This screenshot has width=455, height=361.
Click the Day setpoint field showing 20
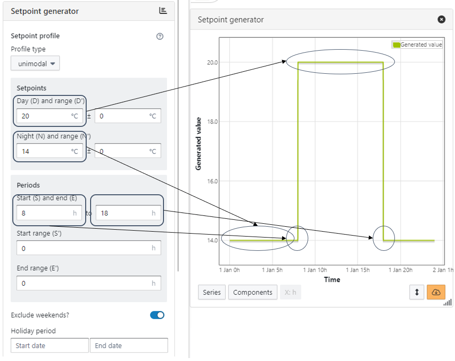(x=44, y=116)
